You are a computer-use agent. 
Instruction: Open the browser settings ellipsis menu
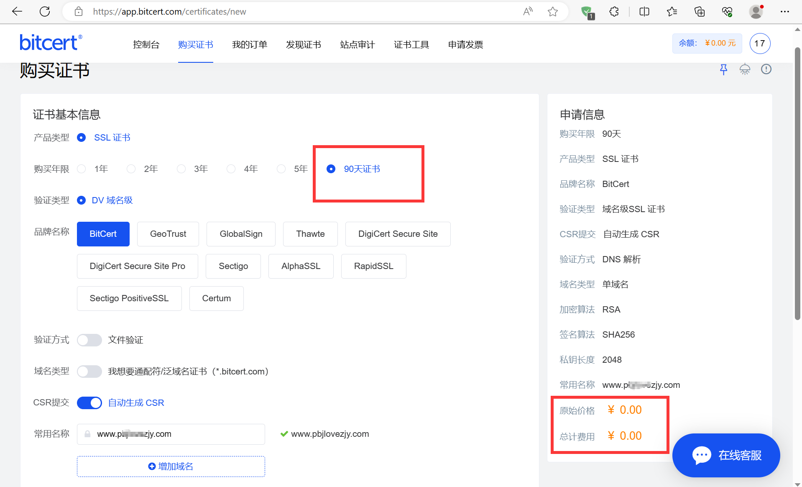(784, 11)
